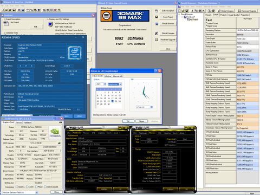The image size is (260, 195).
Task: Open the Bench tab in the right CPU-Z window
Action: click(x=175, y=133)
